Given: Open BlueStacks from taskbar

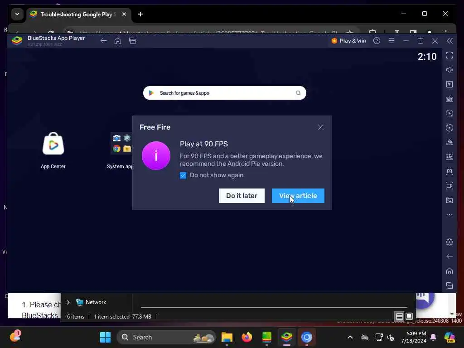Looking at the screenshot, I should [x=287, y=337].
